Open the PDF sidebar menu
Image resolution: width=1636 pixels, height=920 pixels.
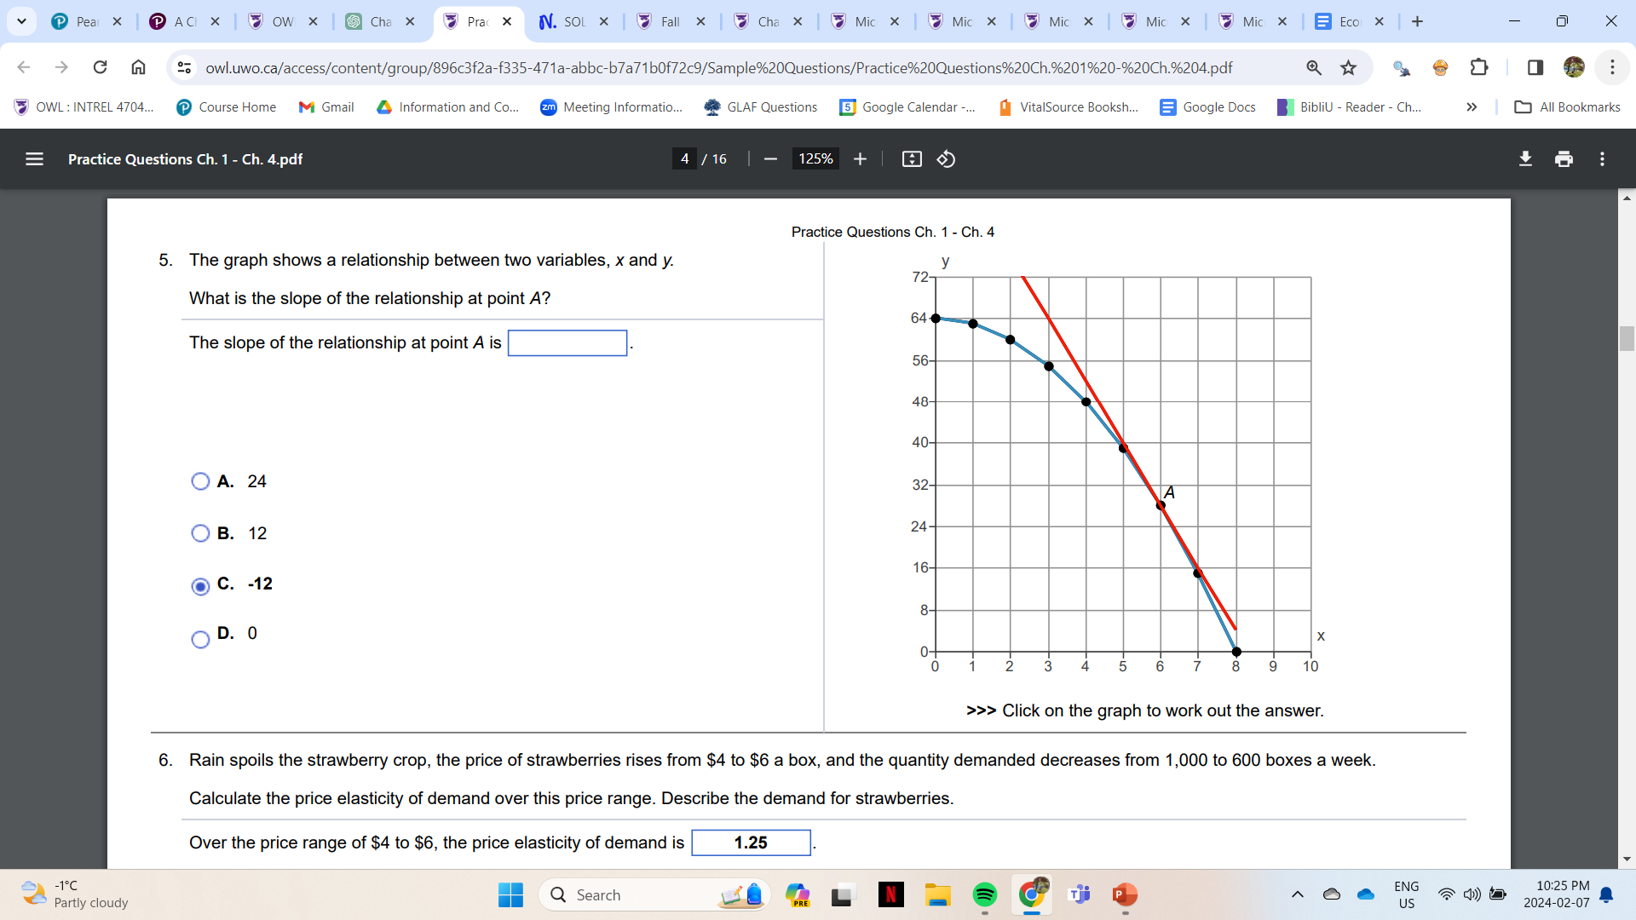point(32,158)
